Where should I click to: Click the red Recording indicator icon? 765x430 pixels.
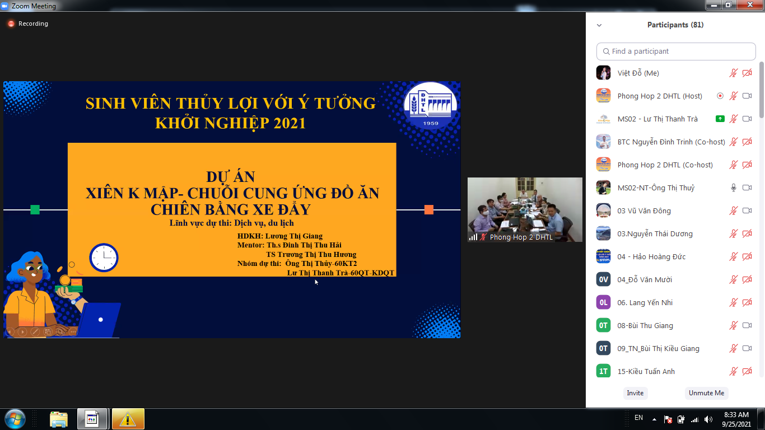(x=11, y=24)
